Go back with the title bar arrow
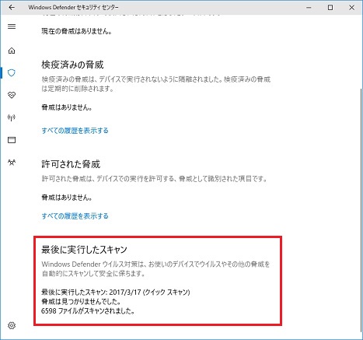Viewport: 363px width, 340px height. [12, 7]
